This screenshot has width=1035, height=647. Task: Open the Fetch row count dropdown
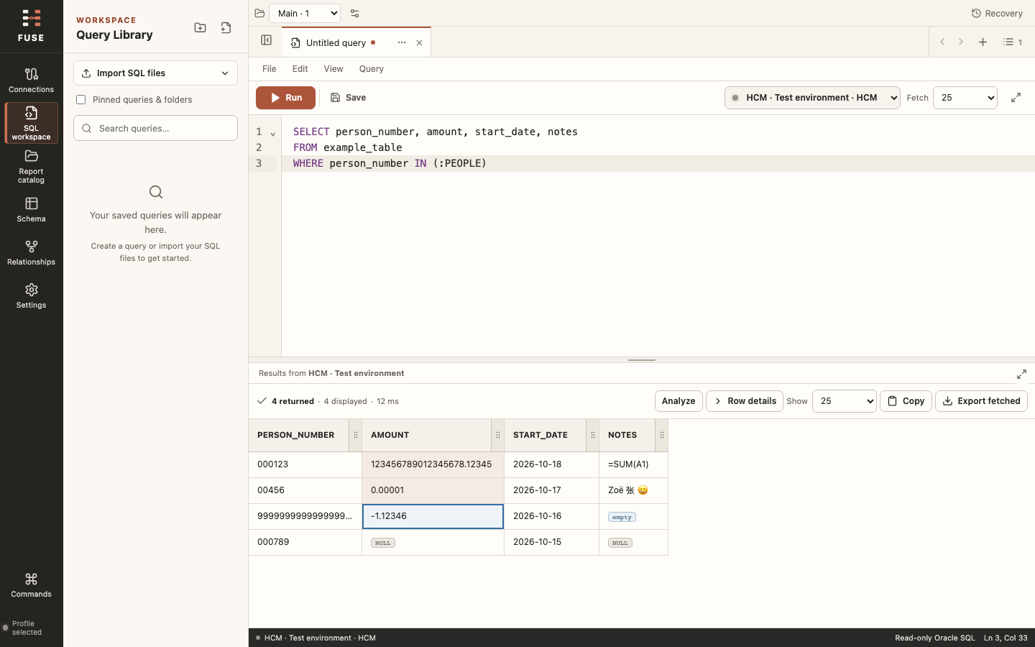click(965, 98)
